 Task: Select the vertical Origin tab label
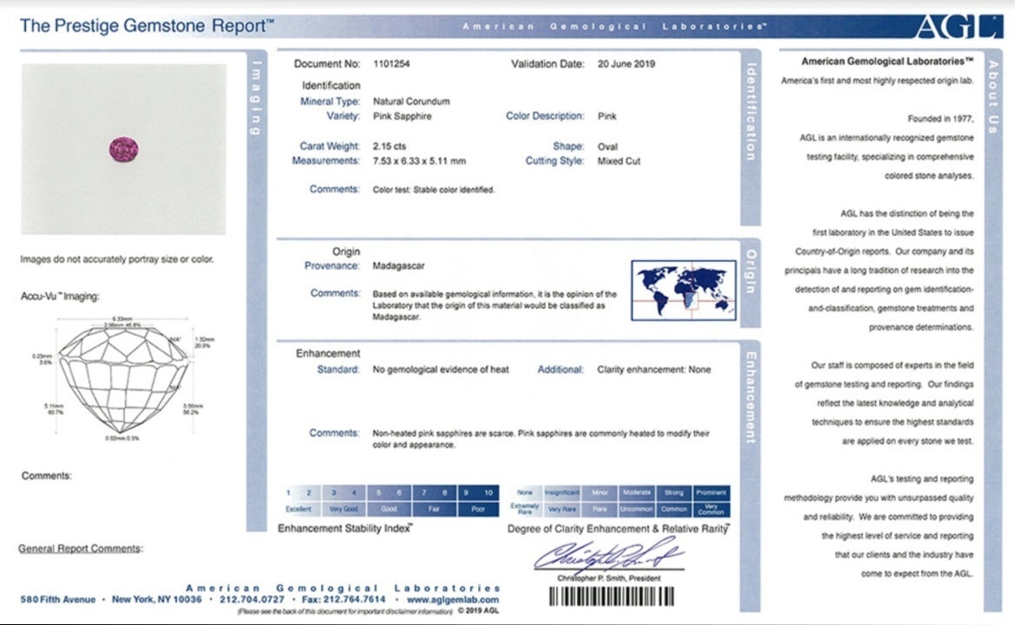(750, 269)
